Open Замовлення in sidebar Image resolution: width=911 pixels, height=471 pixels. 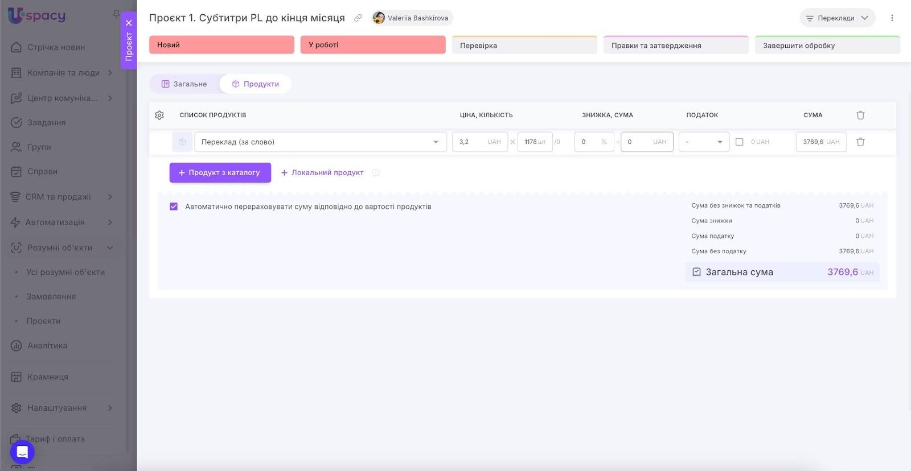[51, 296]
